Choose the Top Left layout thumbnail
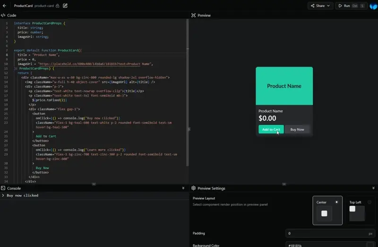 357,213
